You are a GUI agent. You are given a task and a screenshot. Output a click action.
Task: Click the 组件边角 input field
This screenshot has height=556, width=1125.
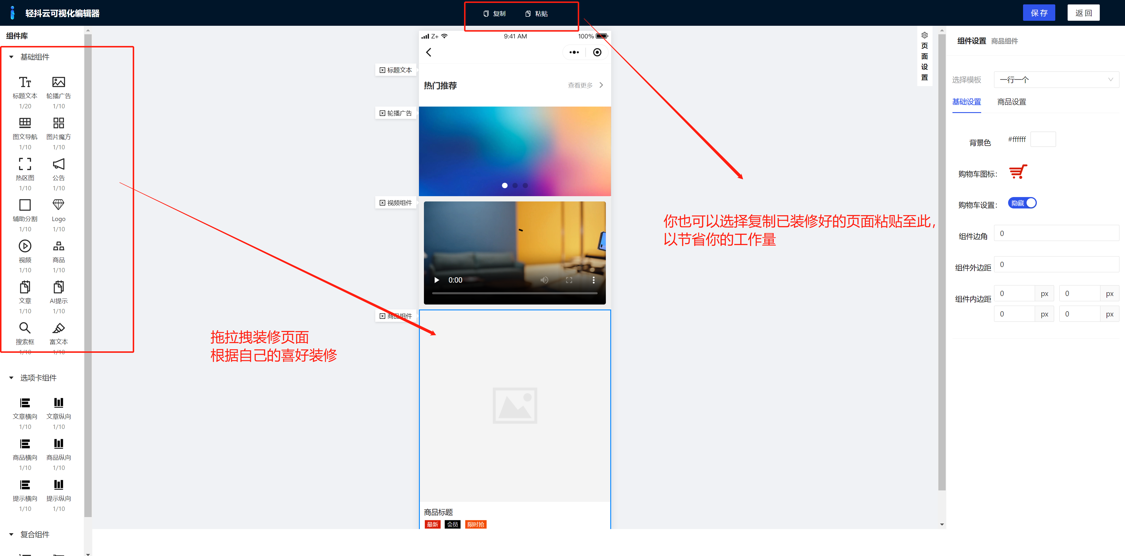1056,233
